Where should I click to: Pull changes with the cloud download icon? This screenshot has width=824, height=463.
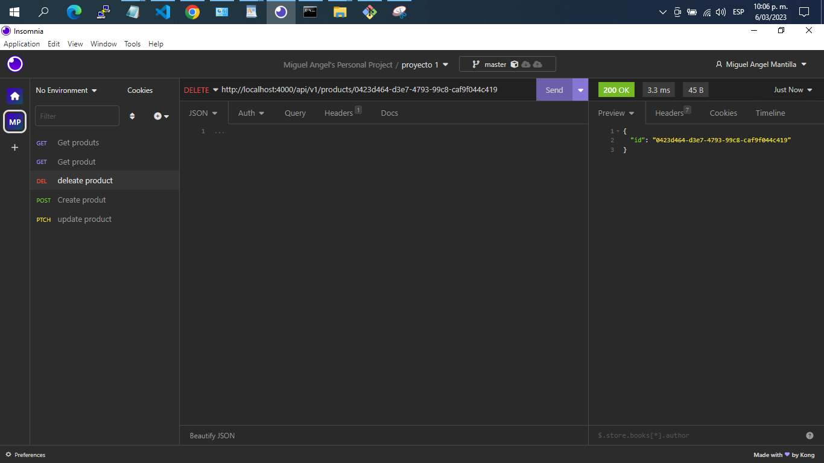click(x=526, y=64)
